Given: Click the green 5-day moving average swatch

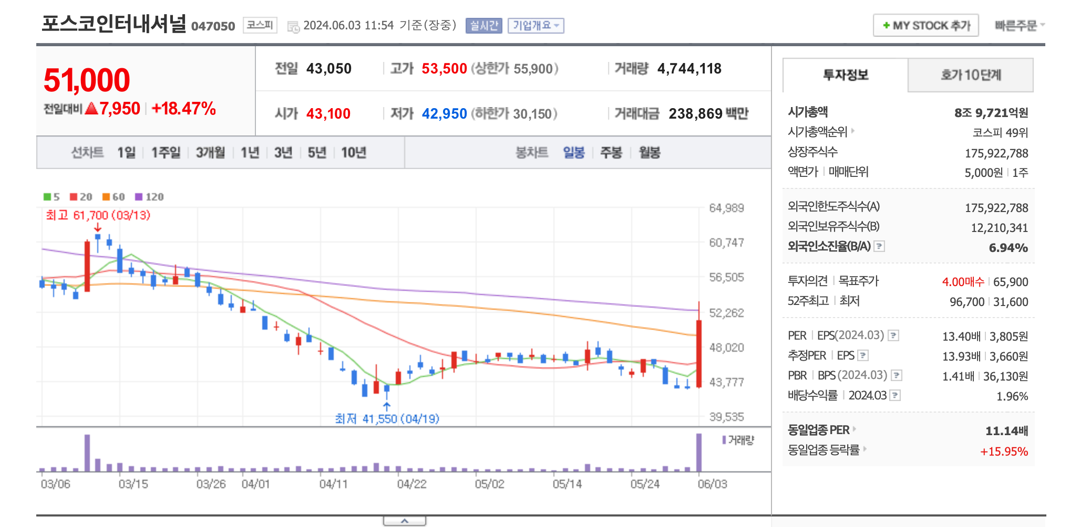Looking at the screenshot, I should (47, 197).
